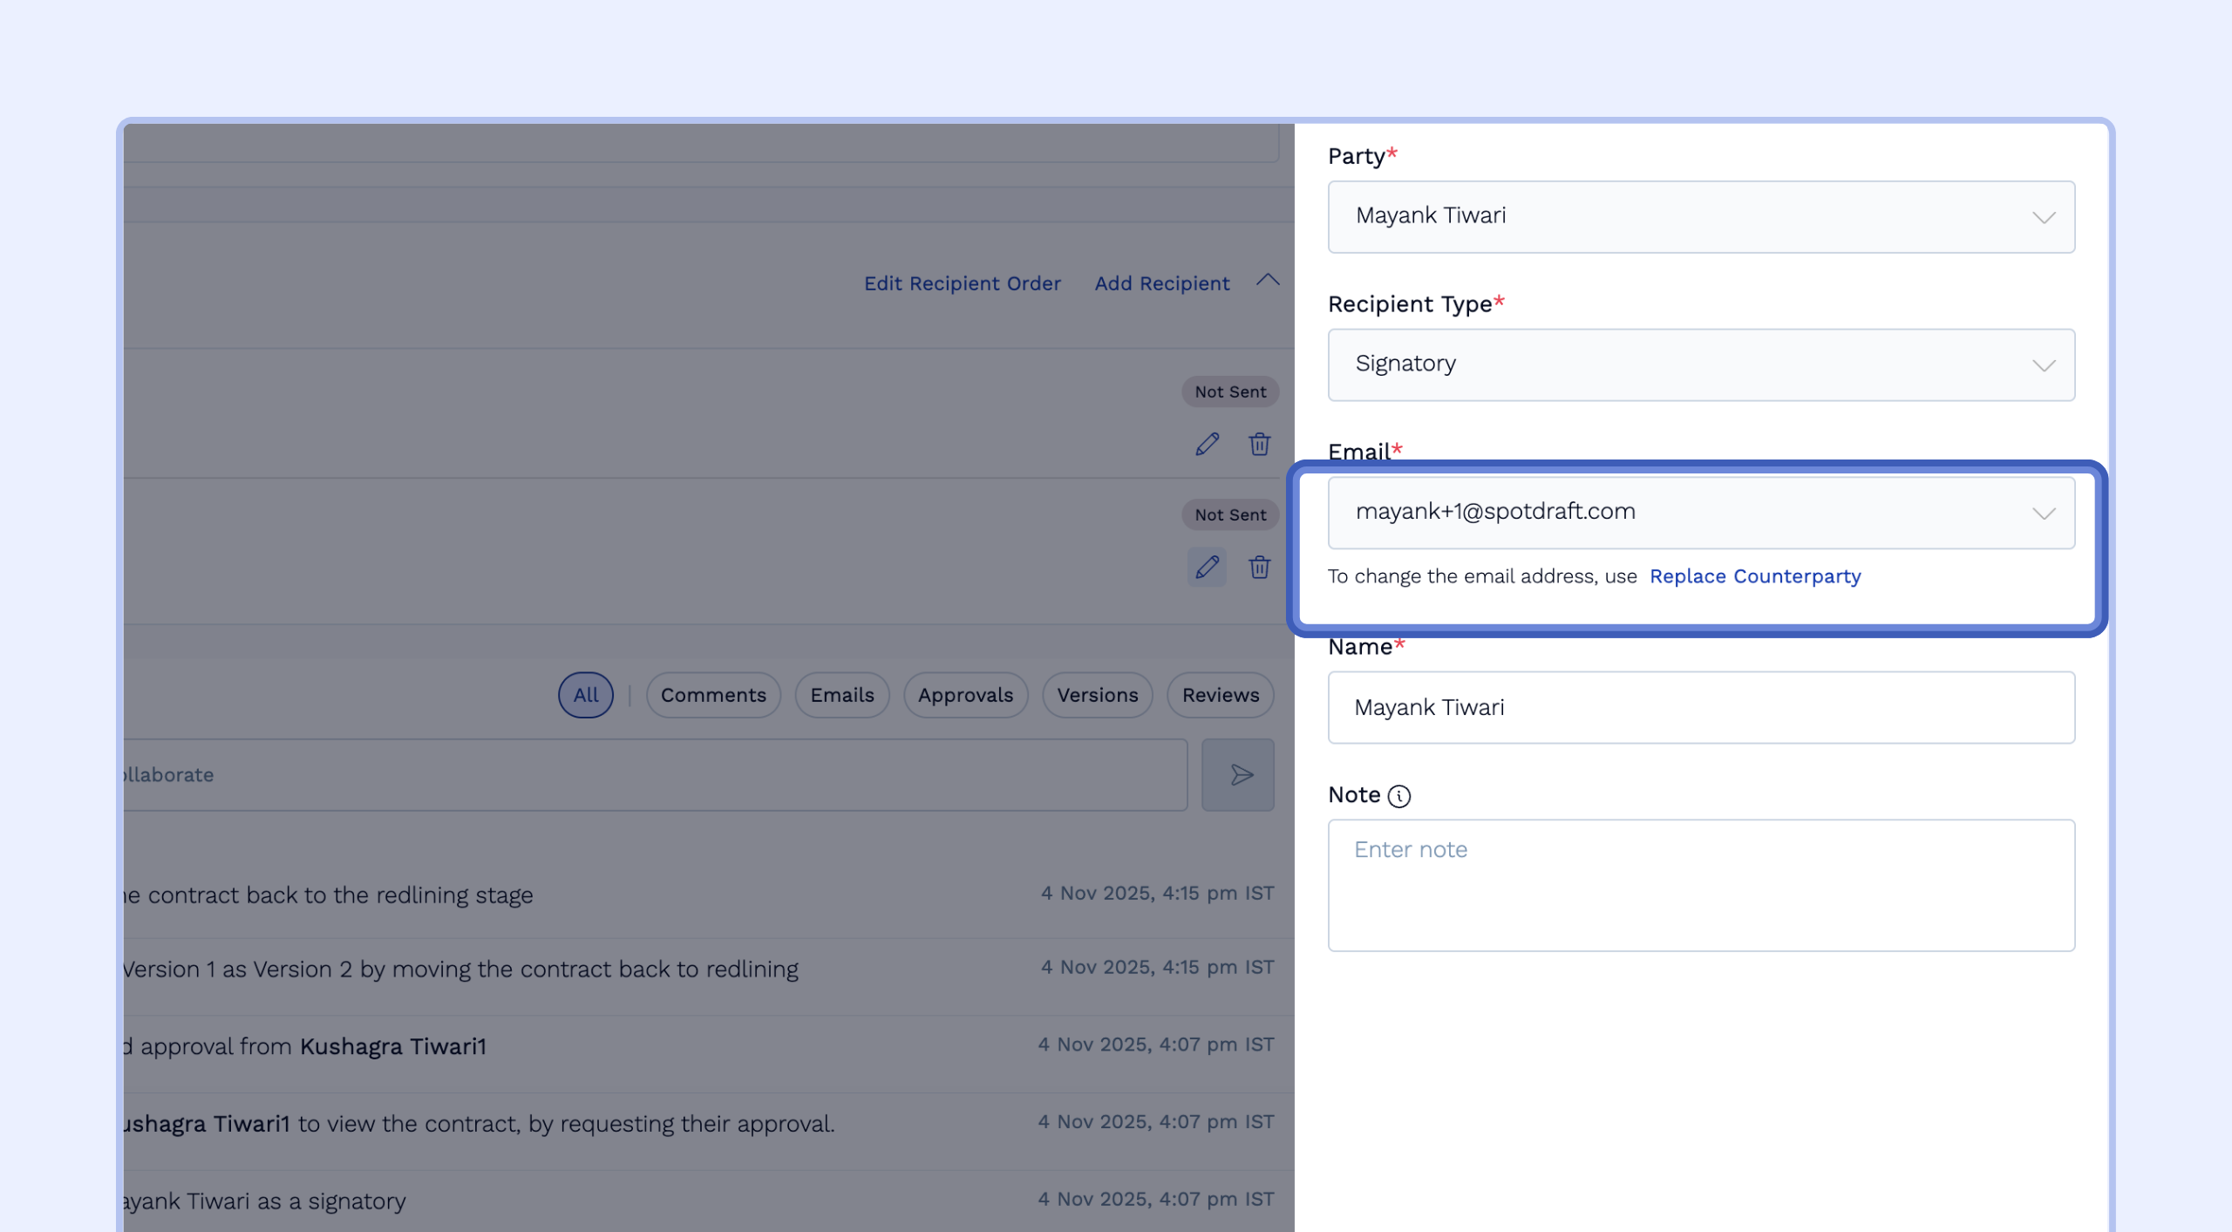Select the All activity filter
The width and height of the screenshot is (2232, 1232).
pos(585,695)
